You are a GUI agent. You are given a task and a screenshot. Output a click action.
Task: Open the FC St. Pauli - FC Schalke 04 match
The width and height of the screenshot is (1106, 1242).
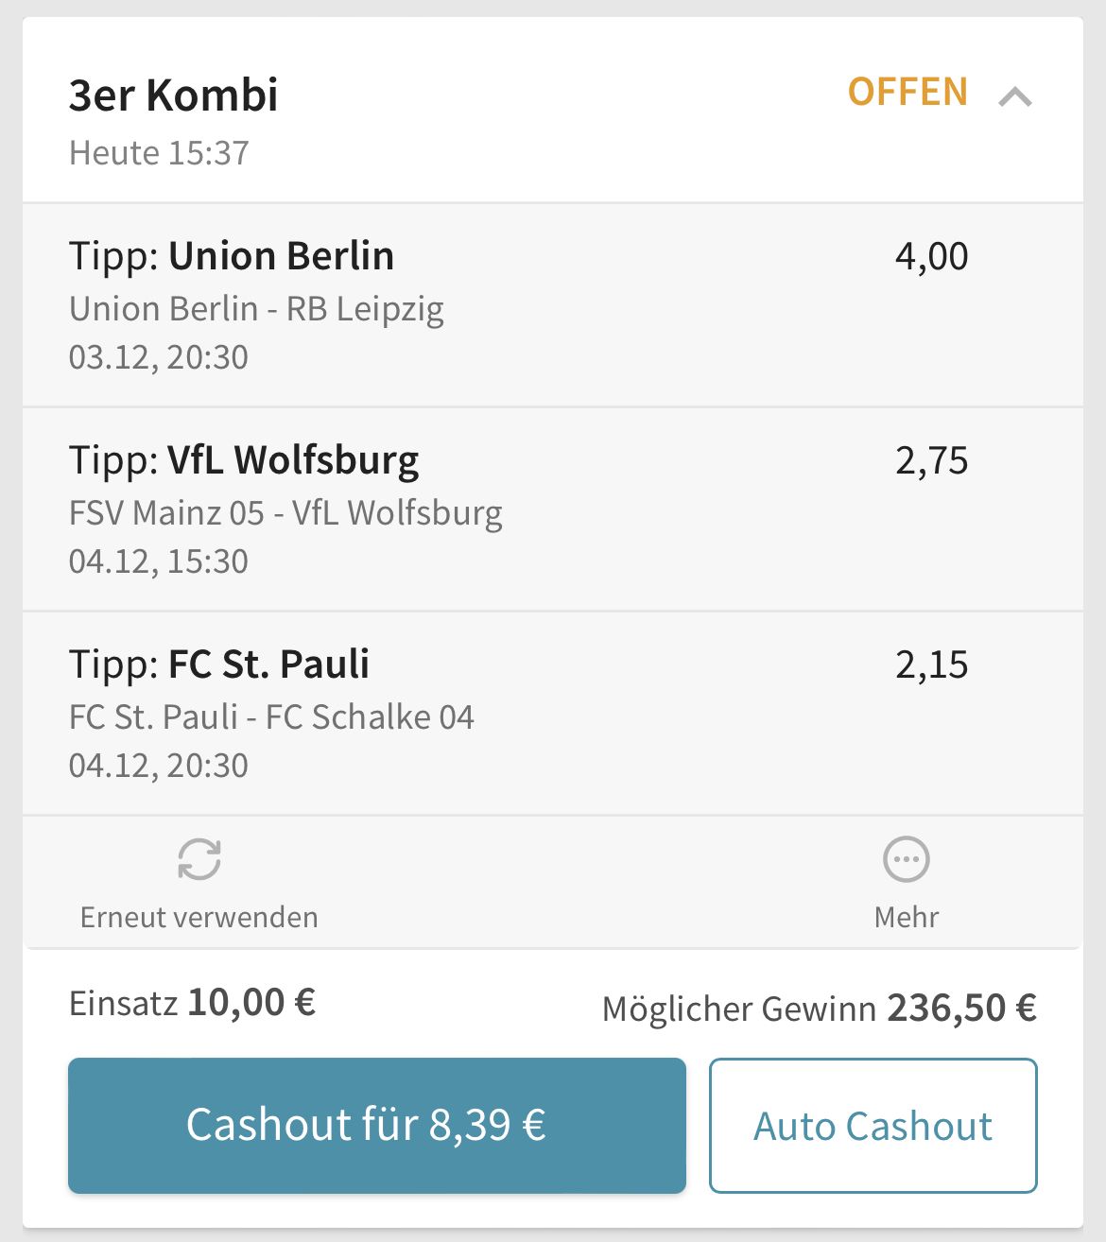(x=271, y=717)
